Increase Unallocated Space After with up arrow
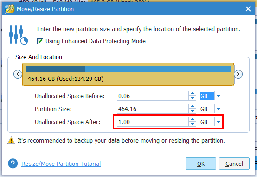Image resolution: width=257 pixels, height=177 pixels. click(x=192, y=119)
